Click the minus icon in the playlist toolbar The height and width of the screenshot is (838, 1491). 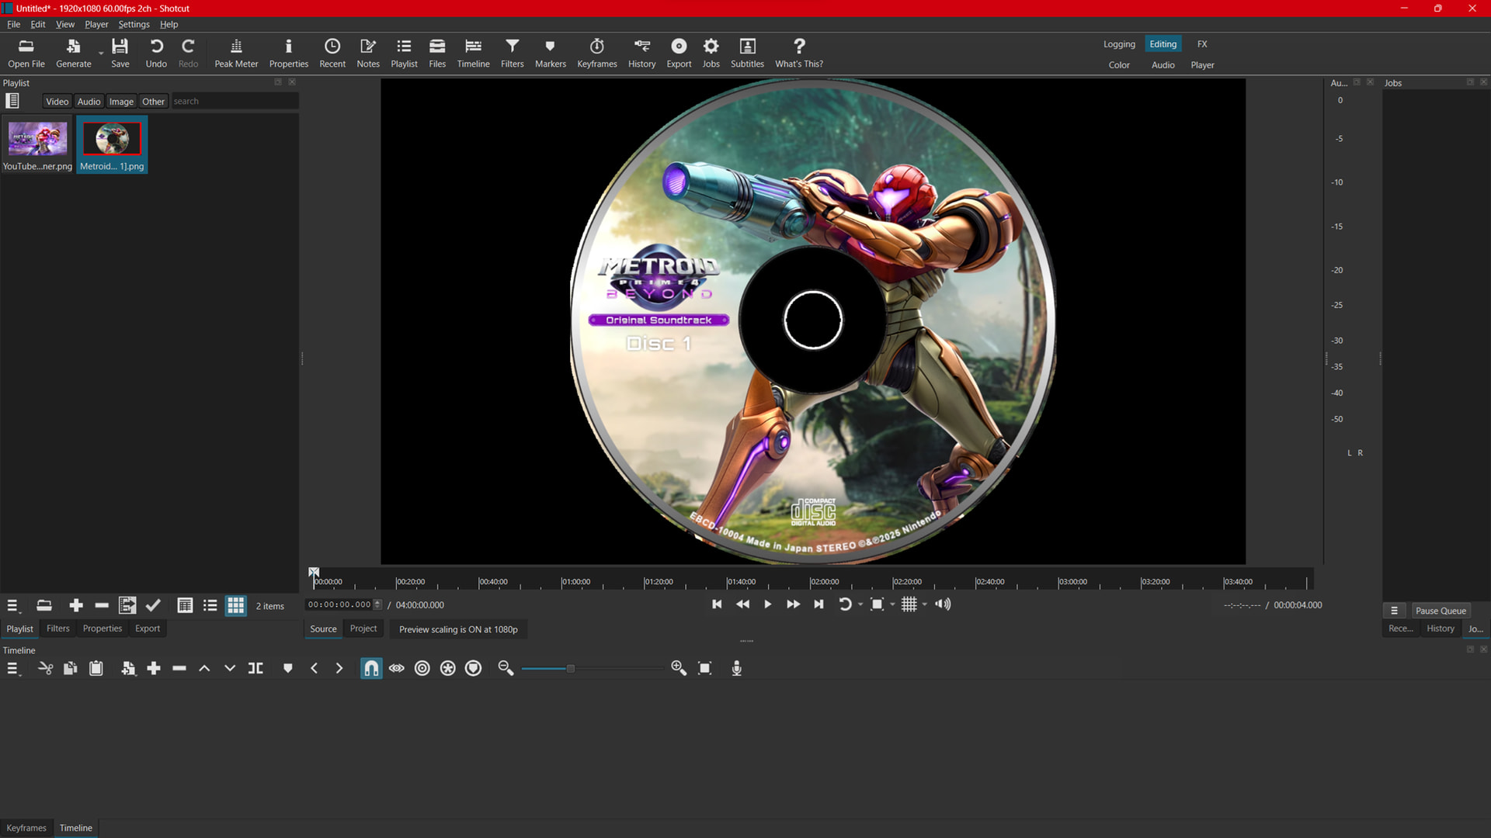(102, 606)
